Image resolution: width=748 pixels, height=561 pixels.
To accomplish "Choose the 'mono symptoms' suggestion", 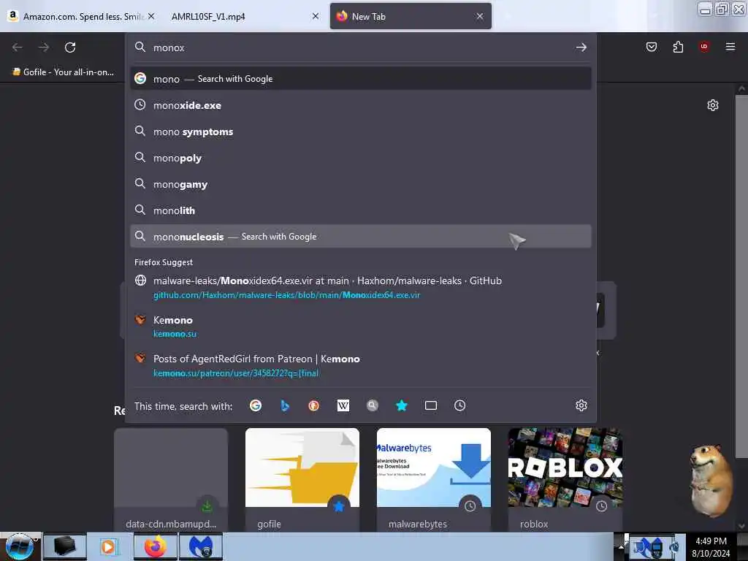I will point(361,131).
